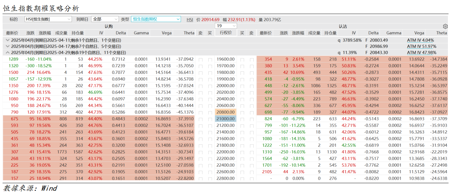
Task: Tick the call 卖 checkbox in the 20800.00 row
Action: (200, 112)
